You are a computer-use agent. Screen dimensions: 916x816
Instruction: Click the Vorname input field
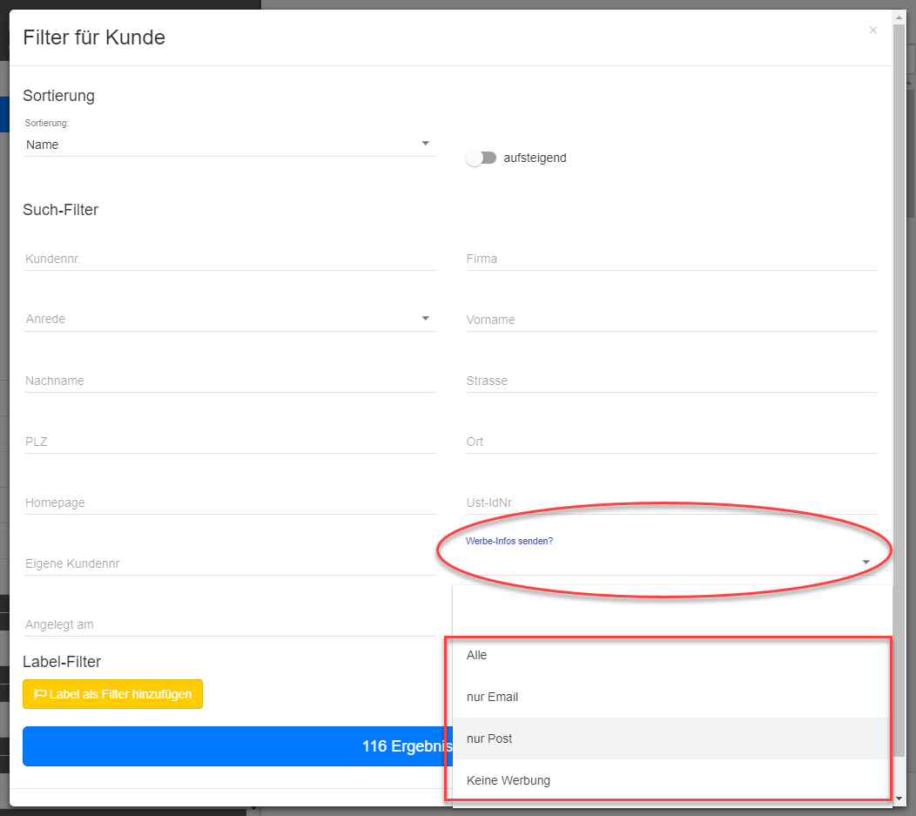(671, 320)
